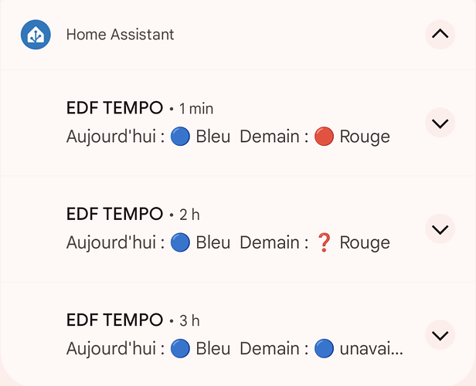Collapse the Home Assistant notification group
Screen dimensions: 476x386
tap(440, 34)
